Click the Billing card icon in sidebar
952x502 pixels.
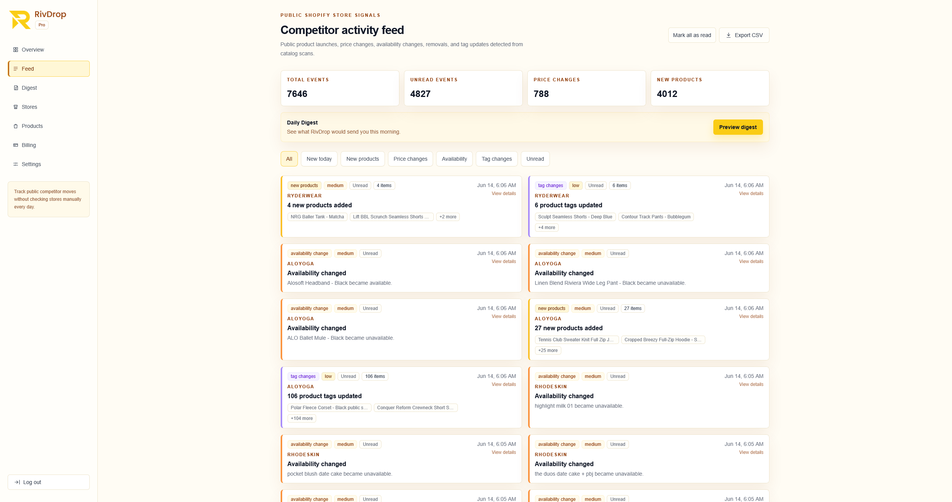[x=16, y=145]
